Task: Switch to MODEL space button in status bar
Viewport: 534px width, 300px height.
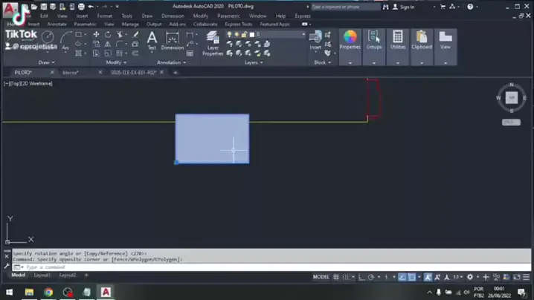Action: [321, 277]
